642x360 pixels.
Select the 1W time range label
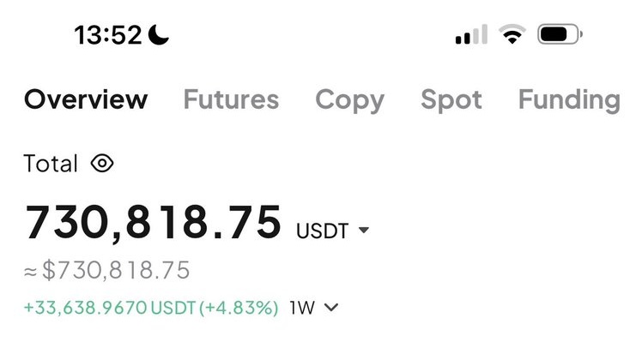tap(302, 308)
